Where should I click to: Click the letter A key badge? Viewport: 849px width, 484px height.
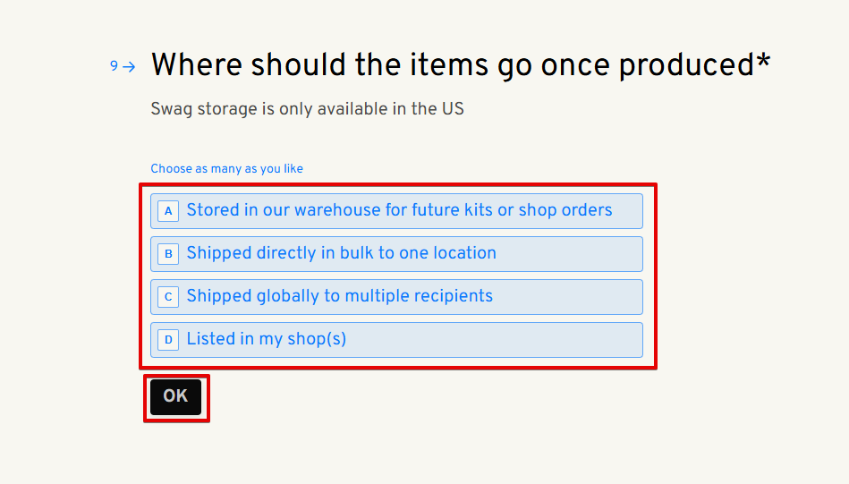[x=168, y=211]
